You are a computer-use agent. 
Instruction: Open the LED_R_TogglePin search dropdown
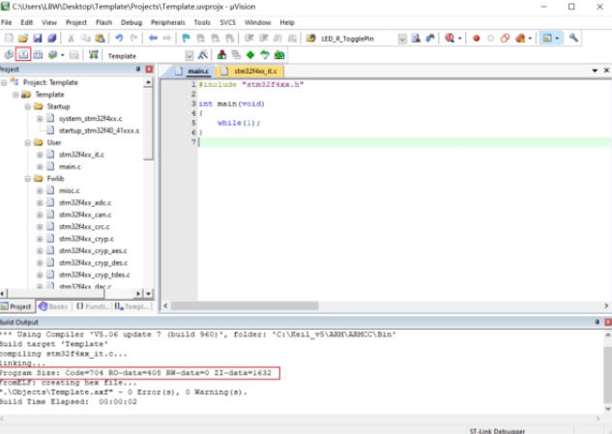pos(402,39)
